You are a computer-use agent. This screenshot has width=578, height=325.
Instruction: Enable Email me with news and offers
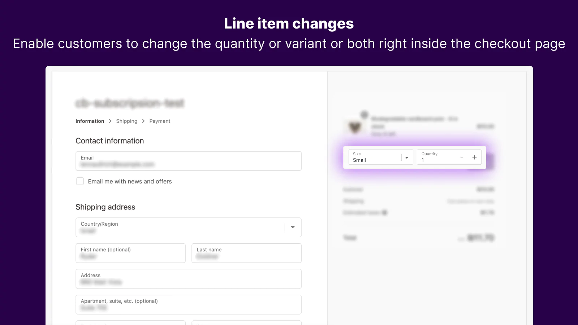pyautogui.click(x=80, y=181)
